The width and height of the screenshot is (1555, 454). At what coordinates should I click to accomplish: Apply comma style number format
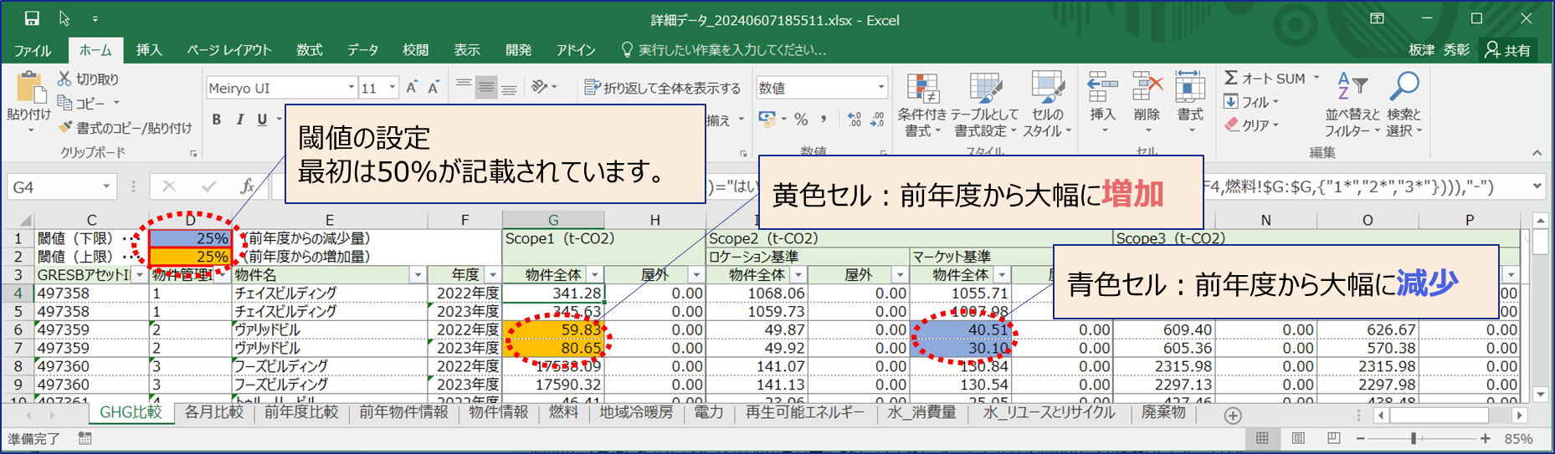coord(824,119)
